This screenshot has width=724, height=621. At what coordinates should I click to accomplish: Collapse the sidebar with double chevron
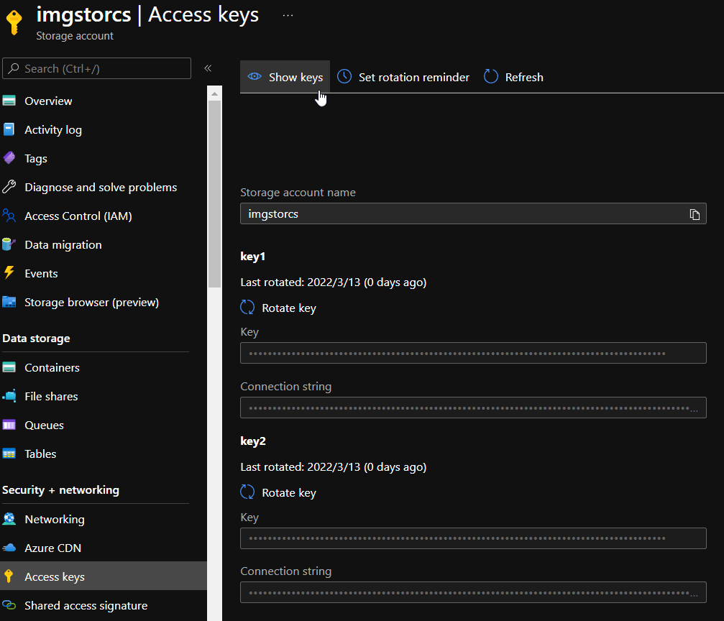pos(208,68)
